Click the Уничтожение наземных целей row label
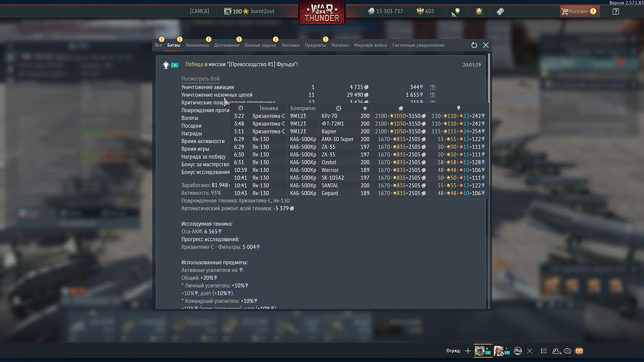The height and width of the screenshot is (362, 644). click(217, 95)
